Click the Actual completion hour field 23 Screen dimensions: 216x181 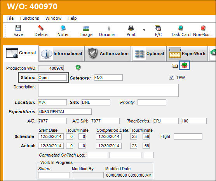point(134,146)
